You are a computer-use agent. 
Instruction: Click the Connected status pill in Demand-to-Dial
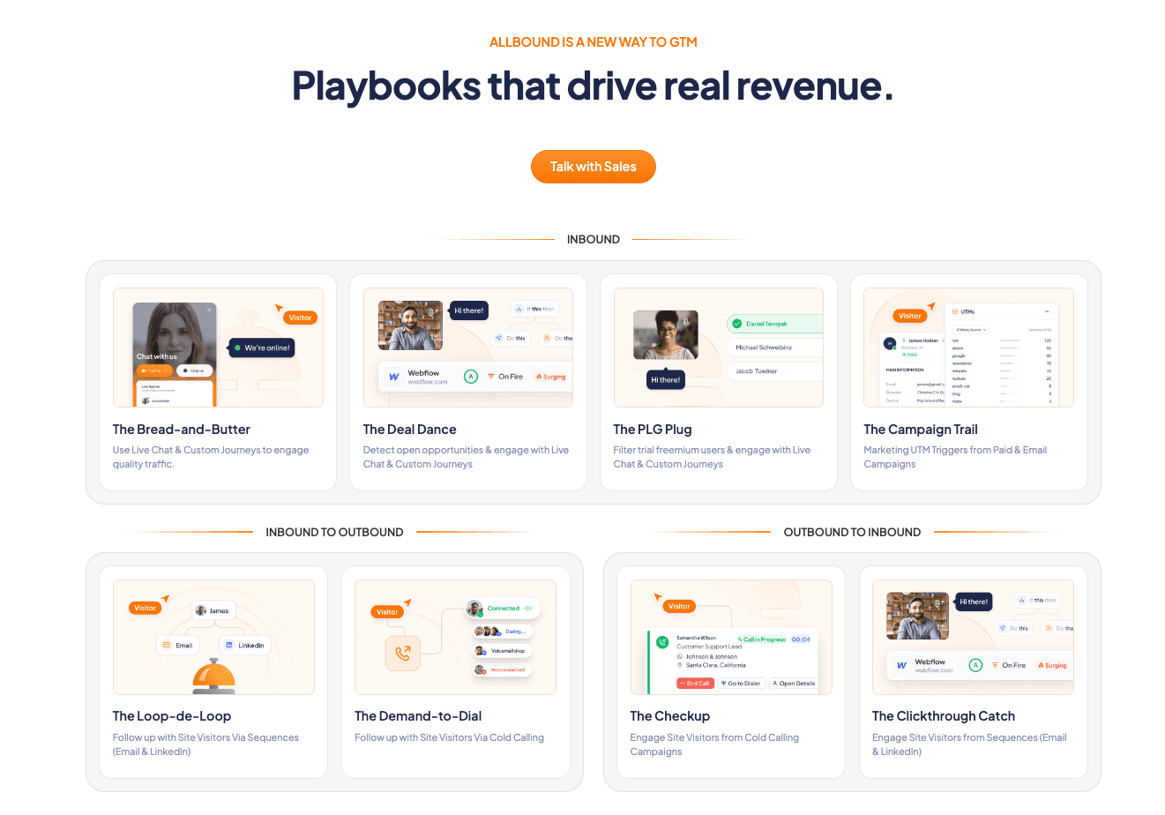tap(503, 609)
